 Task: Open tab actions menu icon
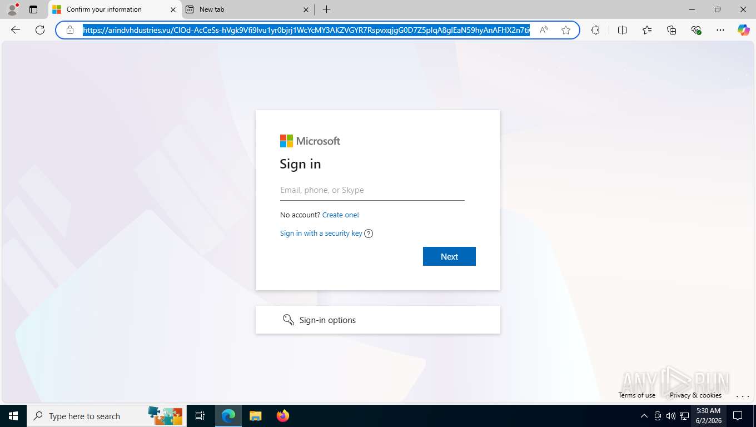tap(33, 9)
